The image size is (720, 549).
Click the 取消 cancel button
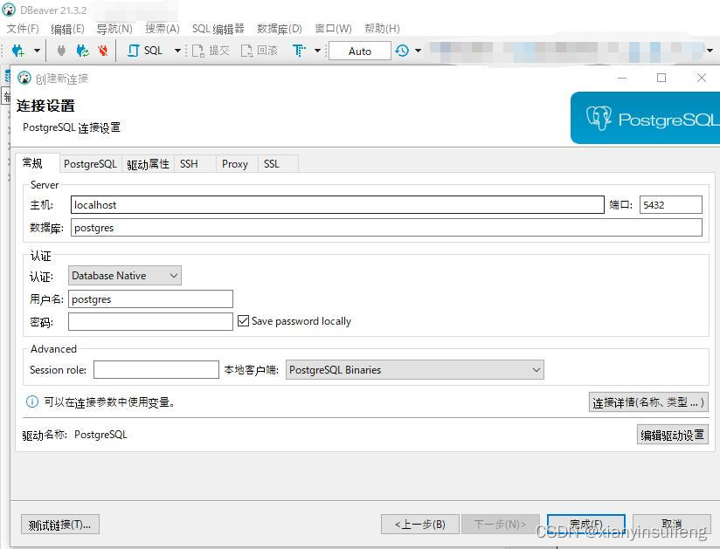[672, 525]
